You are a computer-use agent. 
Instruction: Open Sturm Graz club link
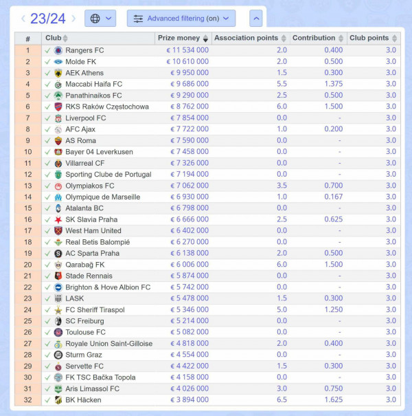coord(84,355)
